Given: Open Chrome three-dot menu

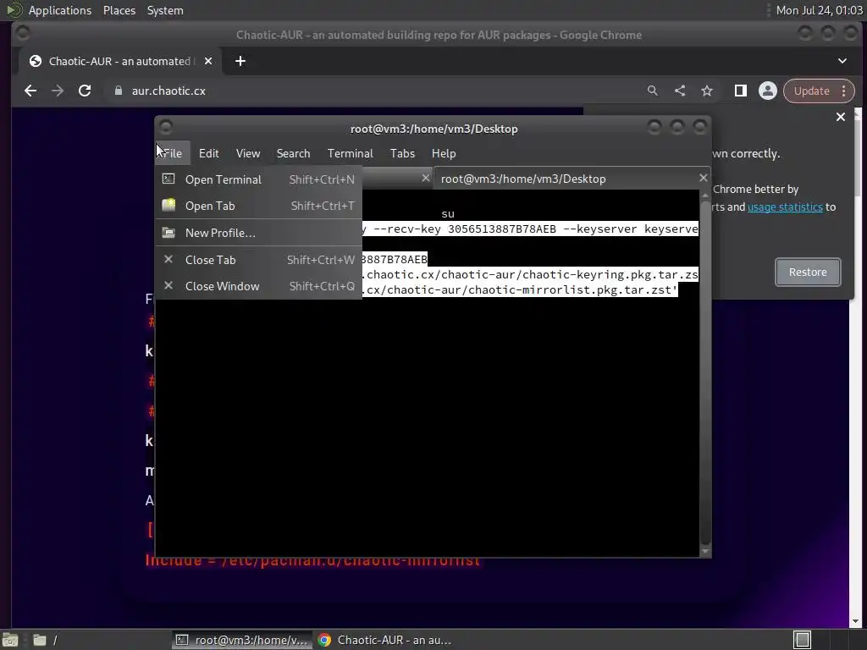Looking at the screenshot, I should (844, 91).
